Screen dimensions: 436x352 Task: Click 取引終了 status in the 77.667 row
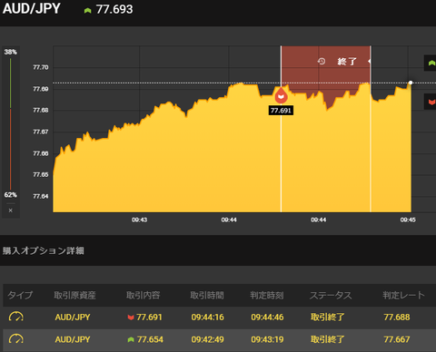(328, 339)
